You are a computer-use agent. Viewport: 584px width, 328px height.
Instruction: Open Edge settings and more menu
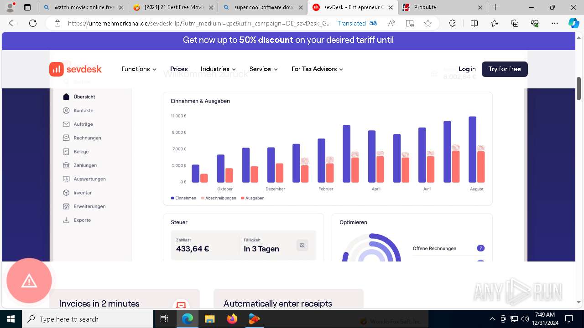point(554,24)
